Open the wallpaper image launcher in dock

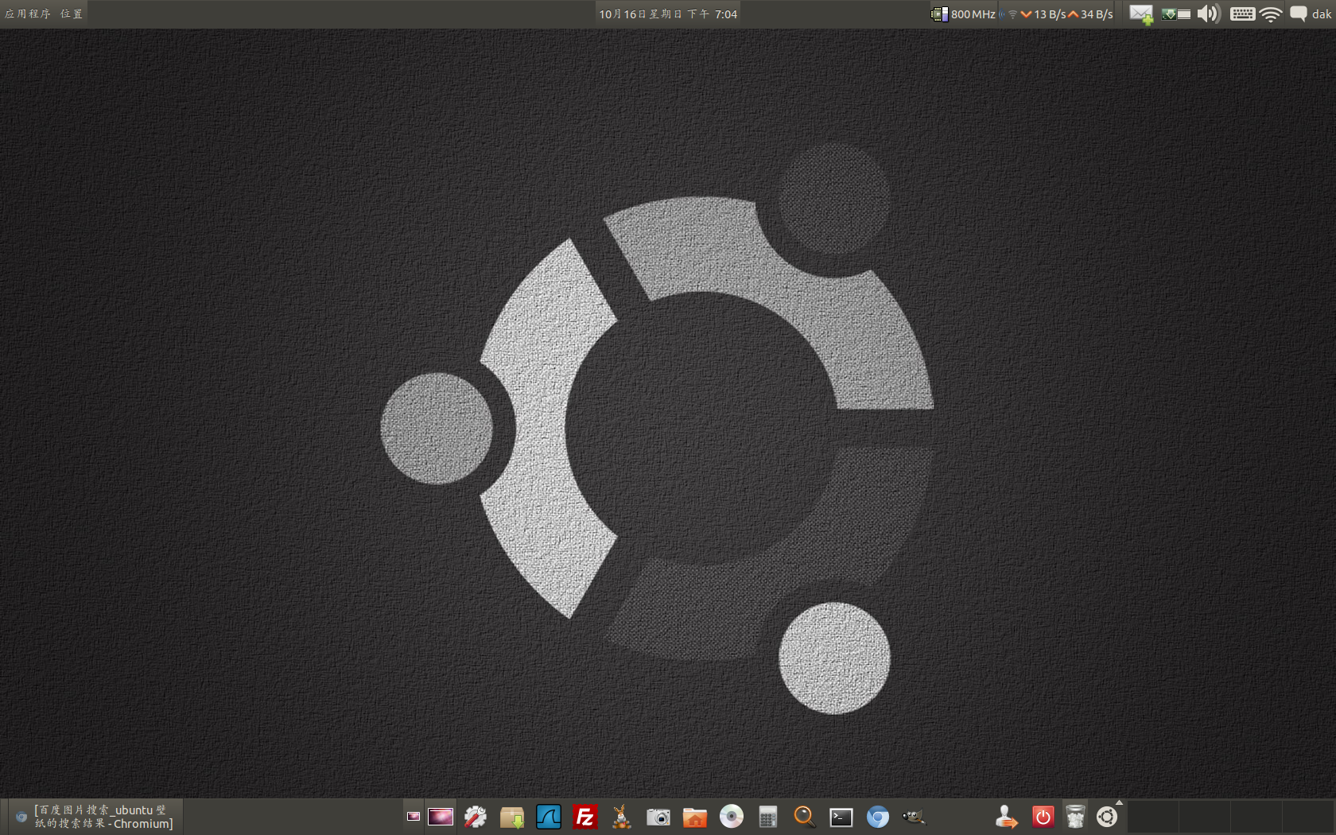(x=441, y=817)
